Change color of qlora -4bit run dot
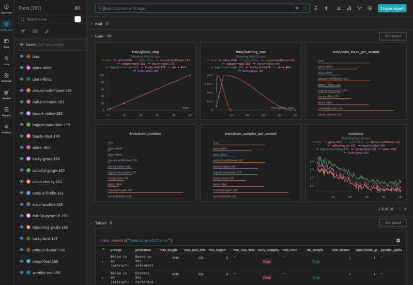This screenshot has width=413, height=285. point(28,147)
